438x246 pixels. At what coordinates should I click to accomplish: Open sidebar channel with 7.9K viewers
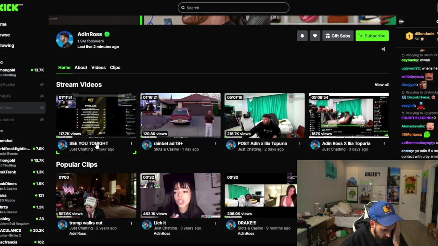pyautogui.click(x=23, y=151)
